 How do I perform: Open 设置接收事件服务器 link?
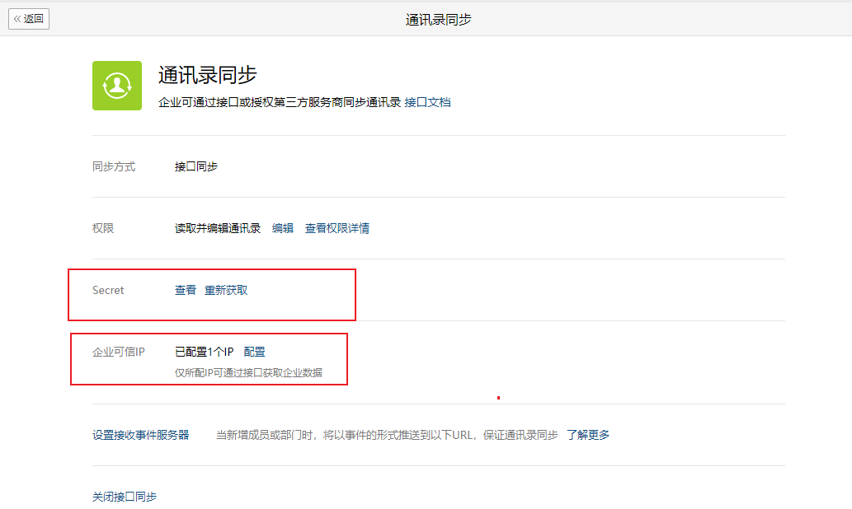[141, 435]
